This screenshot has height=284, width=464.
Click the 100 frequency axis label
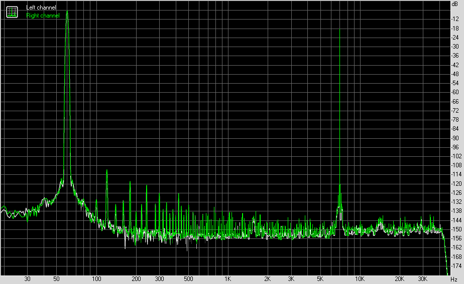[x=96, y=279]
